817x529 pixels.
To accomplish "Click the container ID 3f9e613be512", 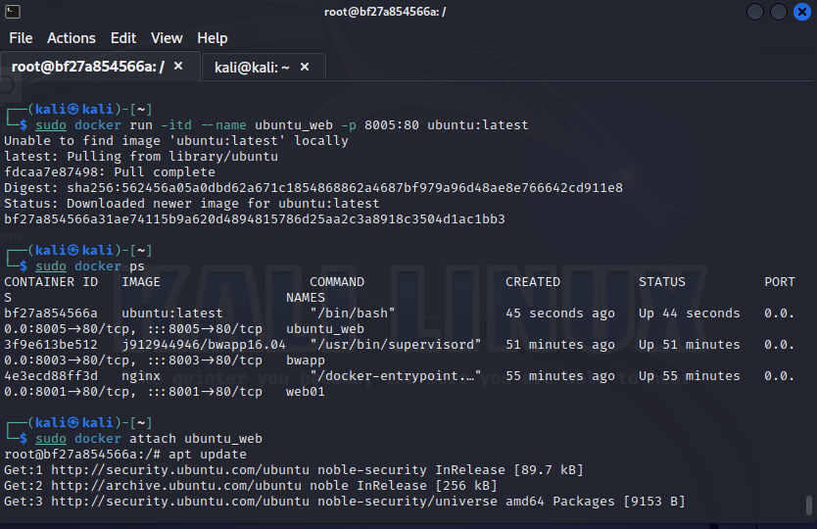I will click(x=51, y=345).
